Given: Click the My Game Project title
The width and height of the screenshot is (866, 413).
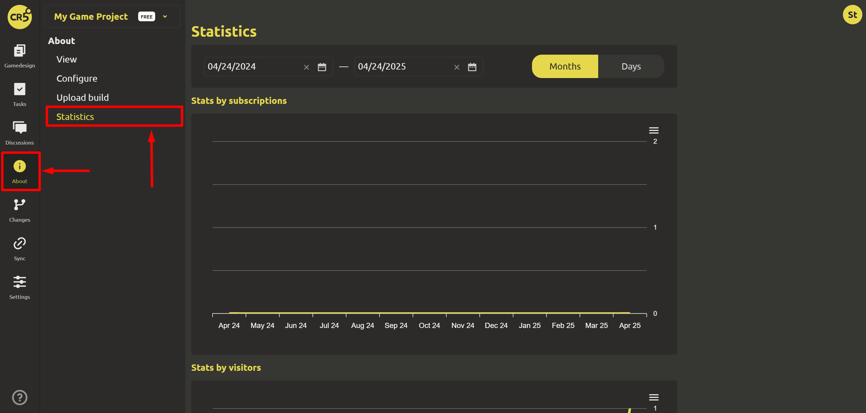Looking at the screenshot, I should pyautogui.click(x=91, y=16).
